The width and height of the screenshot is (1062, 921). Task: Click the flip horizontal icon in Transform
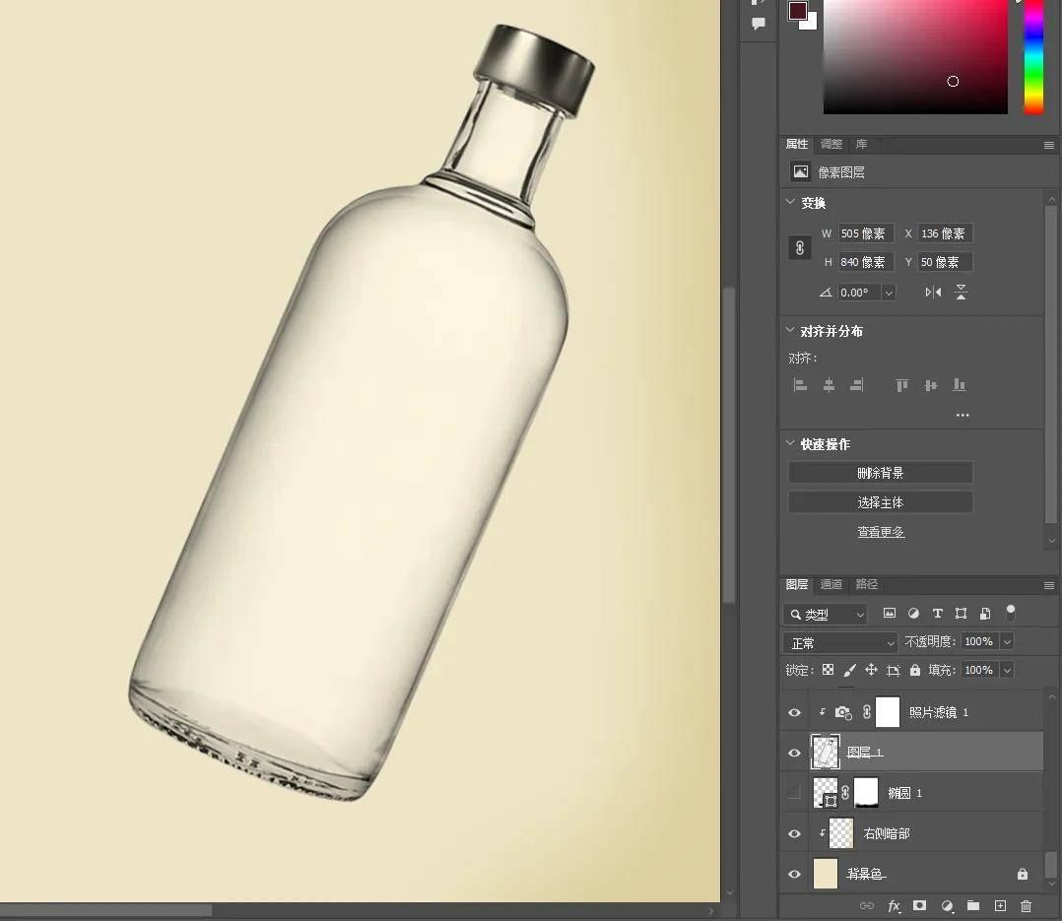coord(933,293)
